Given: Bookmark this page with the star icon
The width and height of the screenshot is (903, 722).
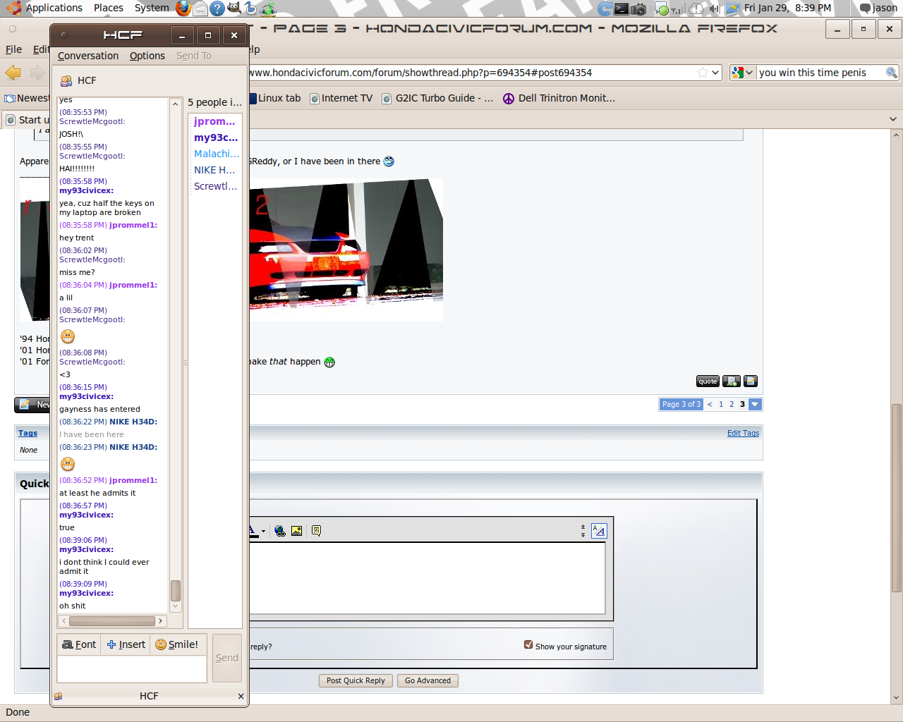Looking at the screenshot, I should click(702, 73).
